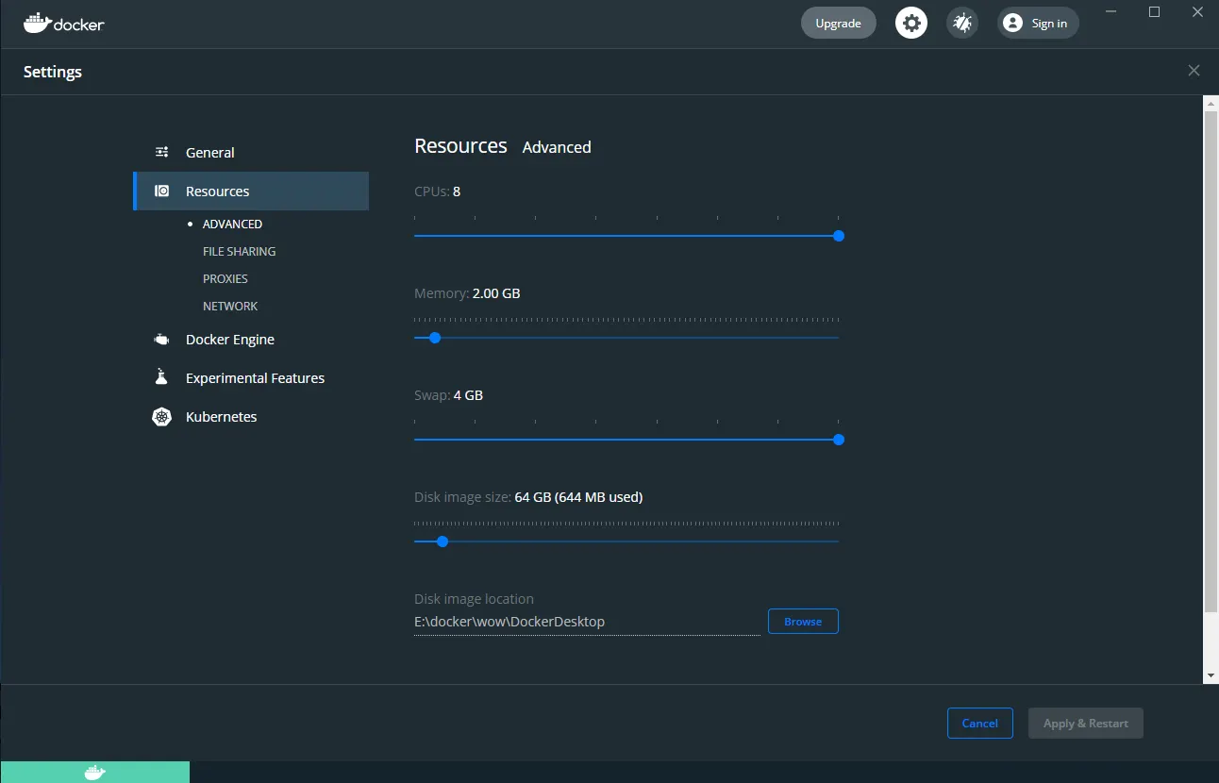Image resolution: width=1219 pixels, height=783 pixels.
Task: Click the 'CPUs: 8' label
Action: pos(437,192)
